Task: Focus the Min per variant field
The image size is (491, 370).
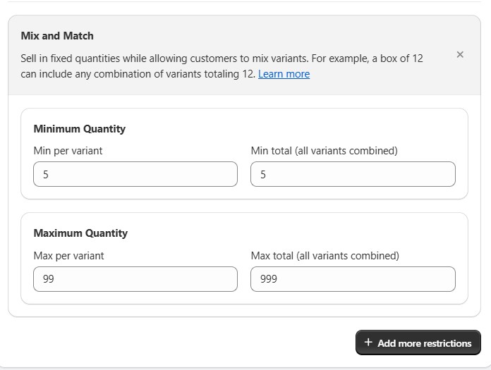Action: point(135,174)
